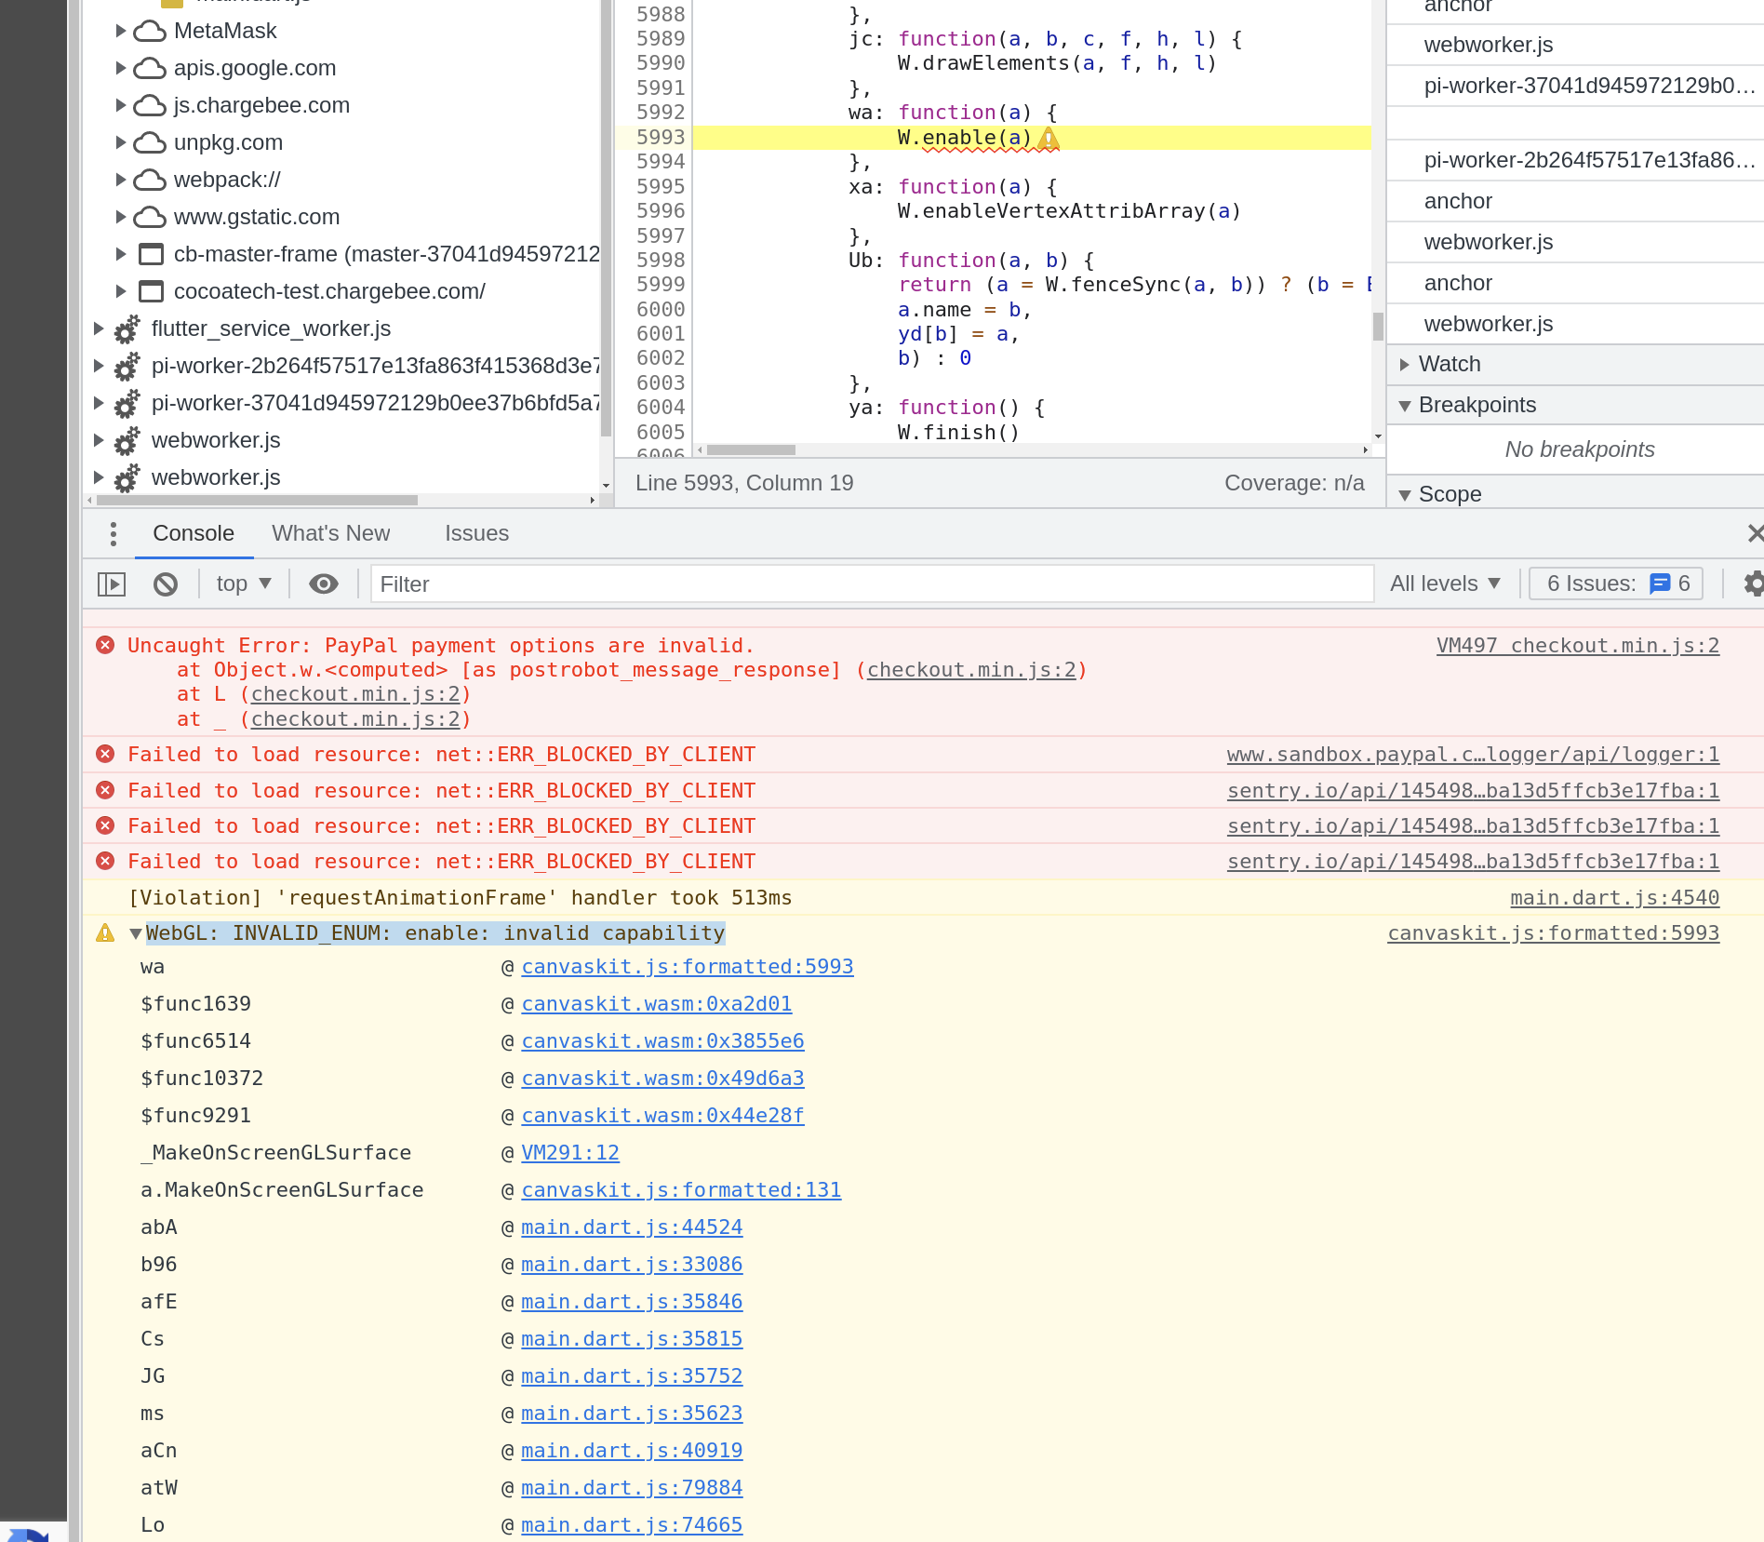Click inside the console Filter field

(837, 583)
